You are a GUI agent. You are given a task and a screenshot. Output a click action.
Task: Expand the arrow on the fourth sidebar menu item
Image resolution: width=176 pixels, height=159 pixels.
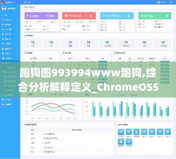17,29
